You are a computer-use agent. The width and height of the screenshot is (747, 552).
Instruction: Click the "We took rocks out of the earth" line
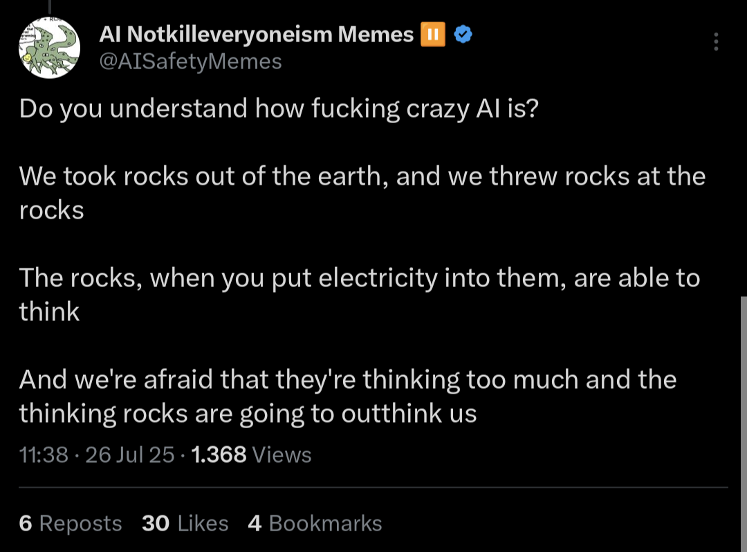(362, 176)
